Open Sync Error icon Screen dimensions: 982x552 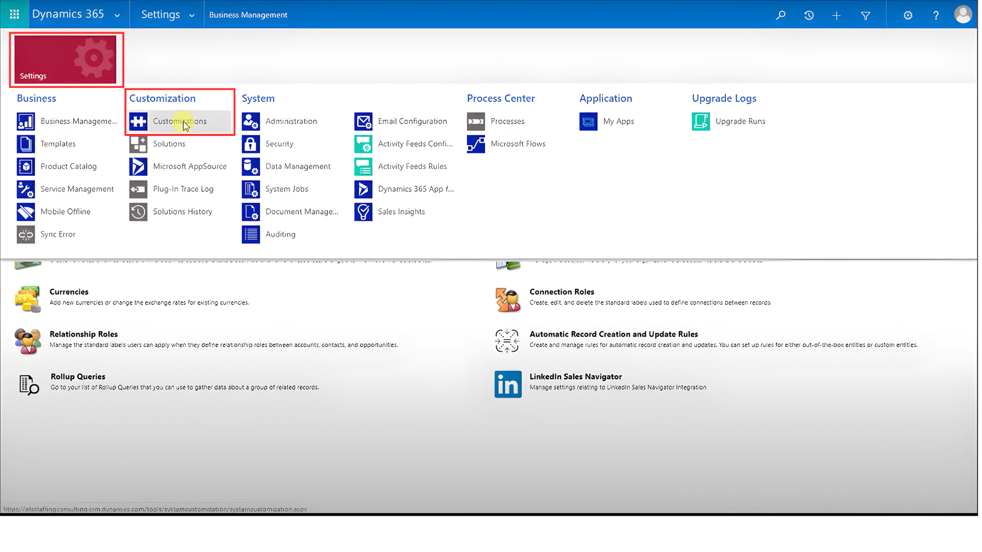coord(26,234)
